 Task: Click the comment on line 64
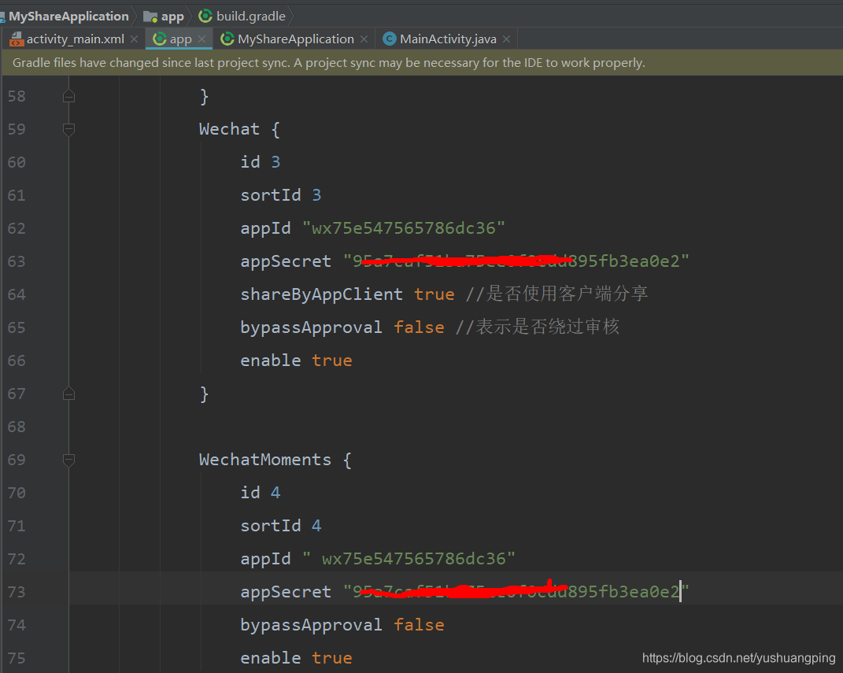coord(556,294)
